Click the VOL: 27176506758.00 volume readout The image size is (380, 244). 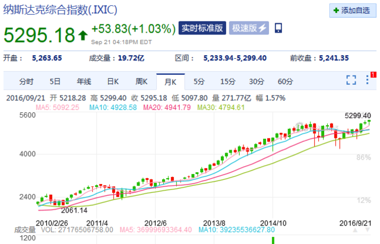[x=77, y=230]
